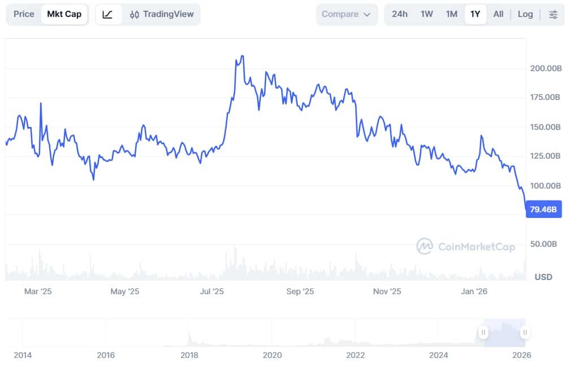Click the July 2025 chart peak
Viewport: 566px width, 367px height.
tap(242, 56)
